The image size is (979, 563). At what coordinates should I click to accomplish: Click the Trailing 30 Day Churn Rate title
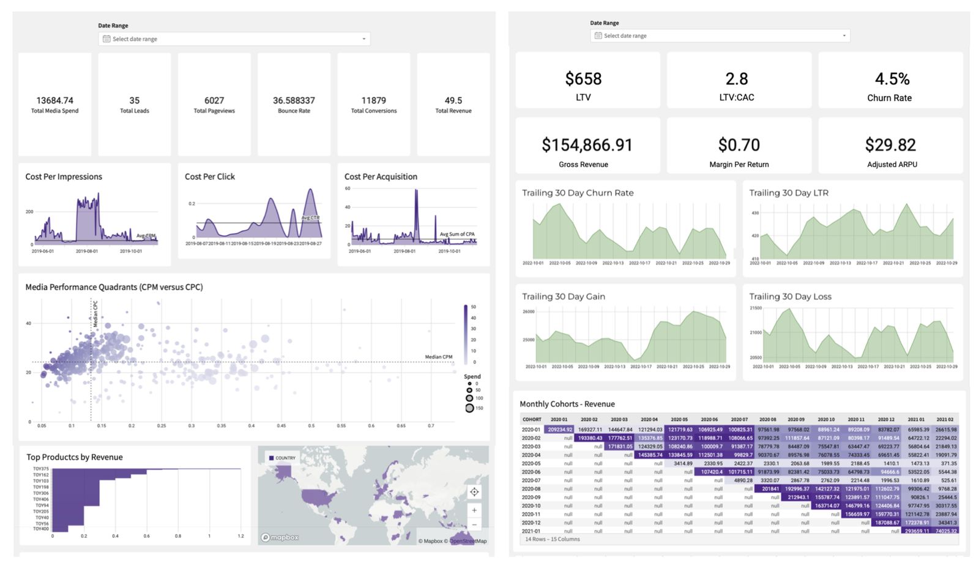pyautogui.click(x=578, y=193)
